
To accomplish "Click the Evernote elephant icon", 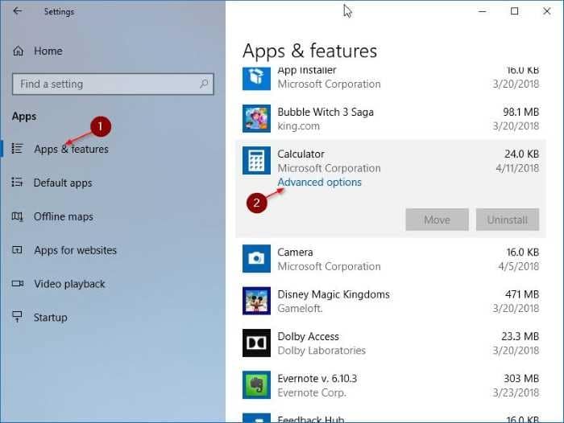I will [x=256, y=385].
